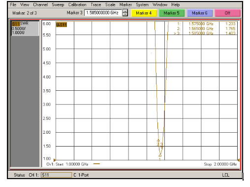250x187 pixels.
Task: Click marker 1 readout 1.575000 GHz
Action: click(x=201, y=24)
